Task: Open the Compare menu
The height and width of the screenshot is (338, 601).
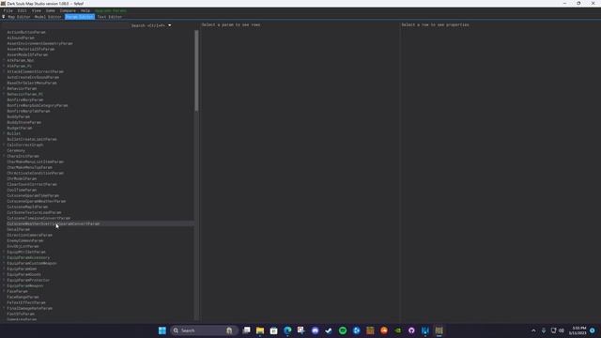Action: click(x=68, y=10)
